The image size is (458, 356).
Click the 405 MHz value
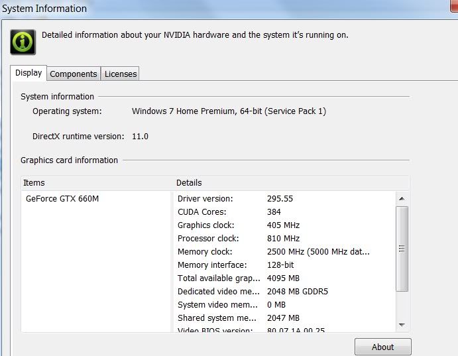(283, 225)
